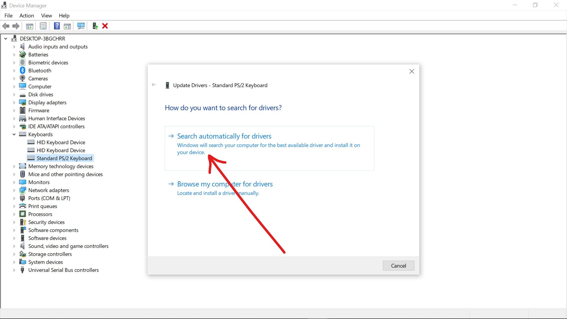The height and width of the screenshot is (319, 567).
Task: Click the Security devices key icon
Action: (22, 222)
